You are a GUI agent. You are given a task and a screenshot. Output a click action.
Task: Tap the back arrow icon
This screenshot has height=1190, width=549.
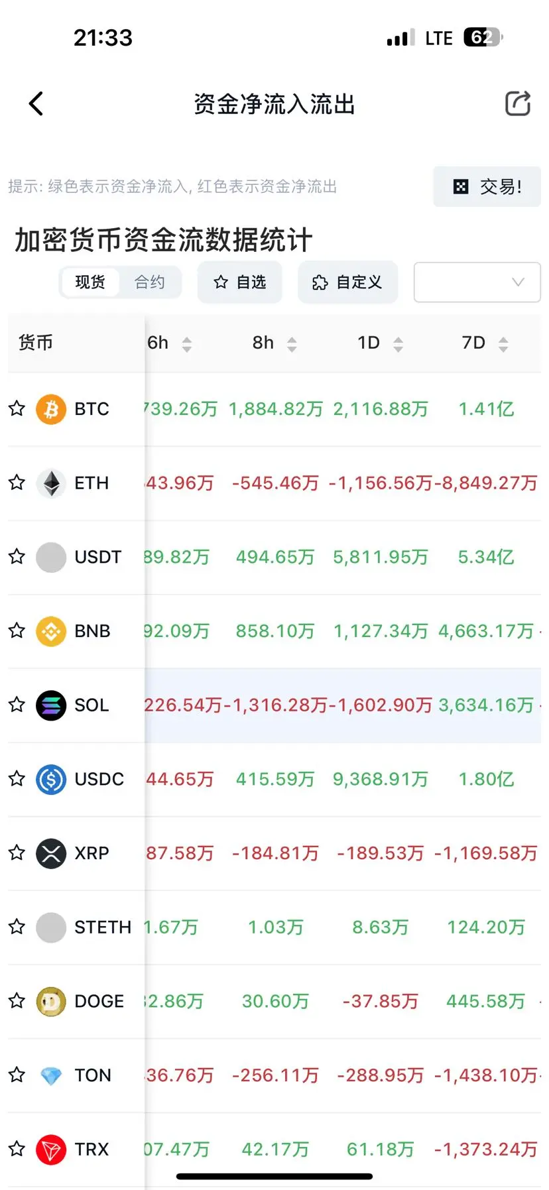[x=36, y=103]
